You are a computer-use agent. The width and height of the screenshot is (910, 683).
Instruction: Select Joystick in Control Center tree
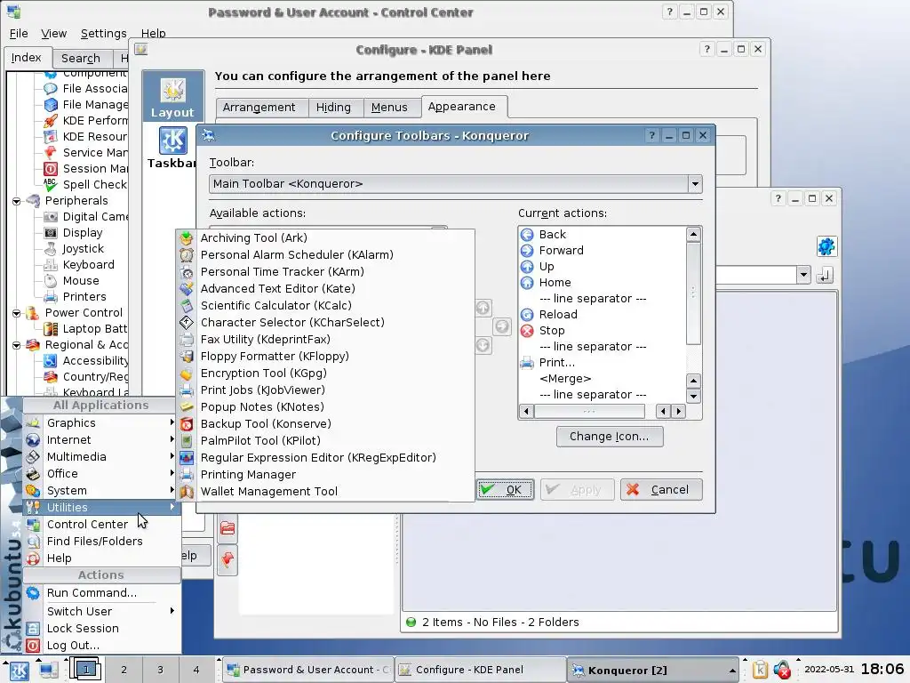83,249
